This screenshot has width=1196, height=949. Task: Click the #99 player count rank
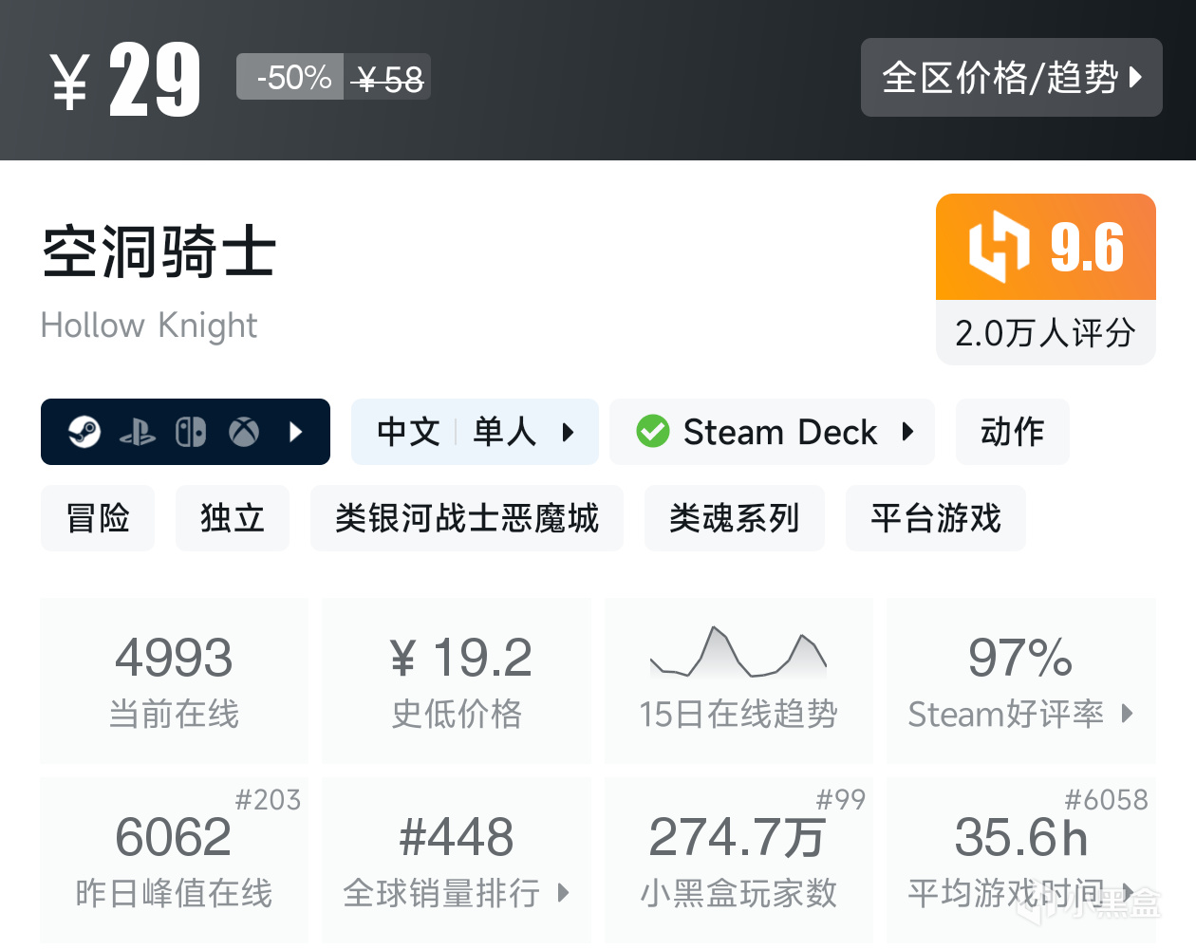841,800
